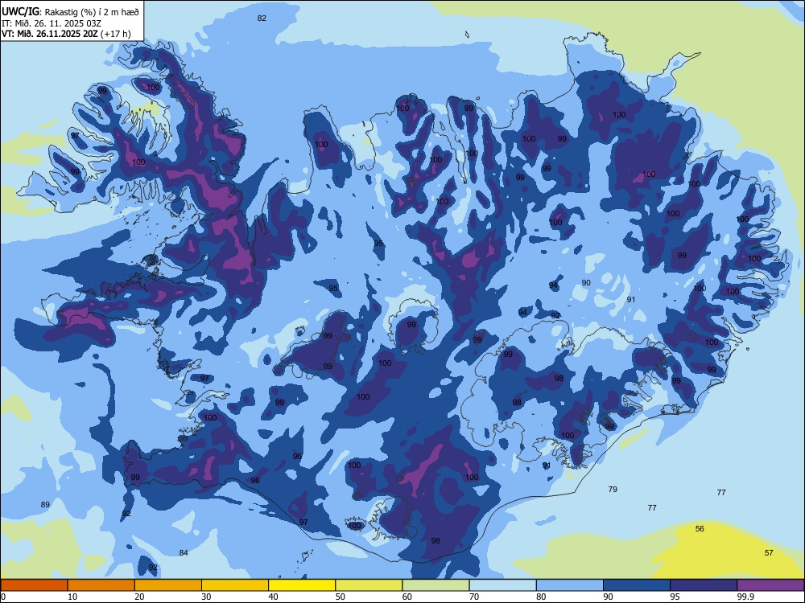Viewport: 805px width, 603px height.
Task: Click the legend tick label "10"
Action: click(x=72, y=597)
